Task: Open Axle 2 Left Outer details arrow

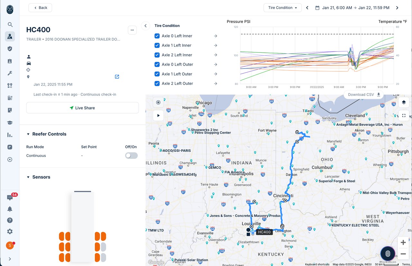Action: coord(216,83)
